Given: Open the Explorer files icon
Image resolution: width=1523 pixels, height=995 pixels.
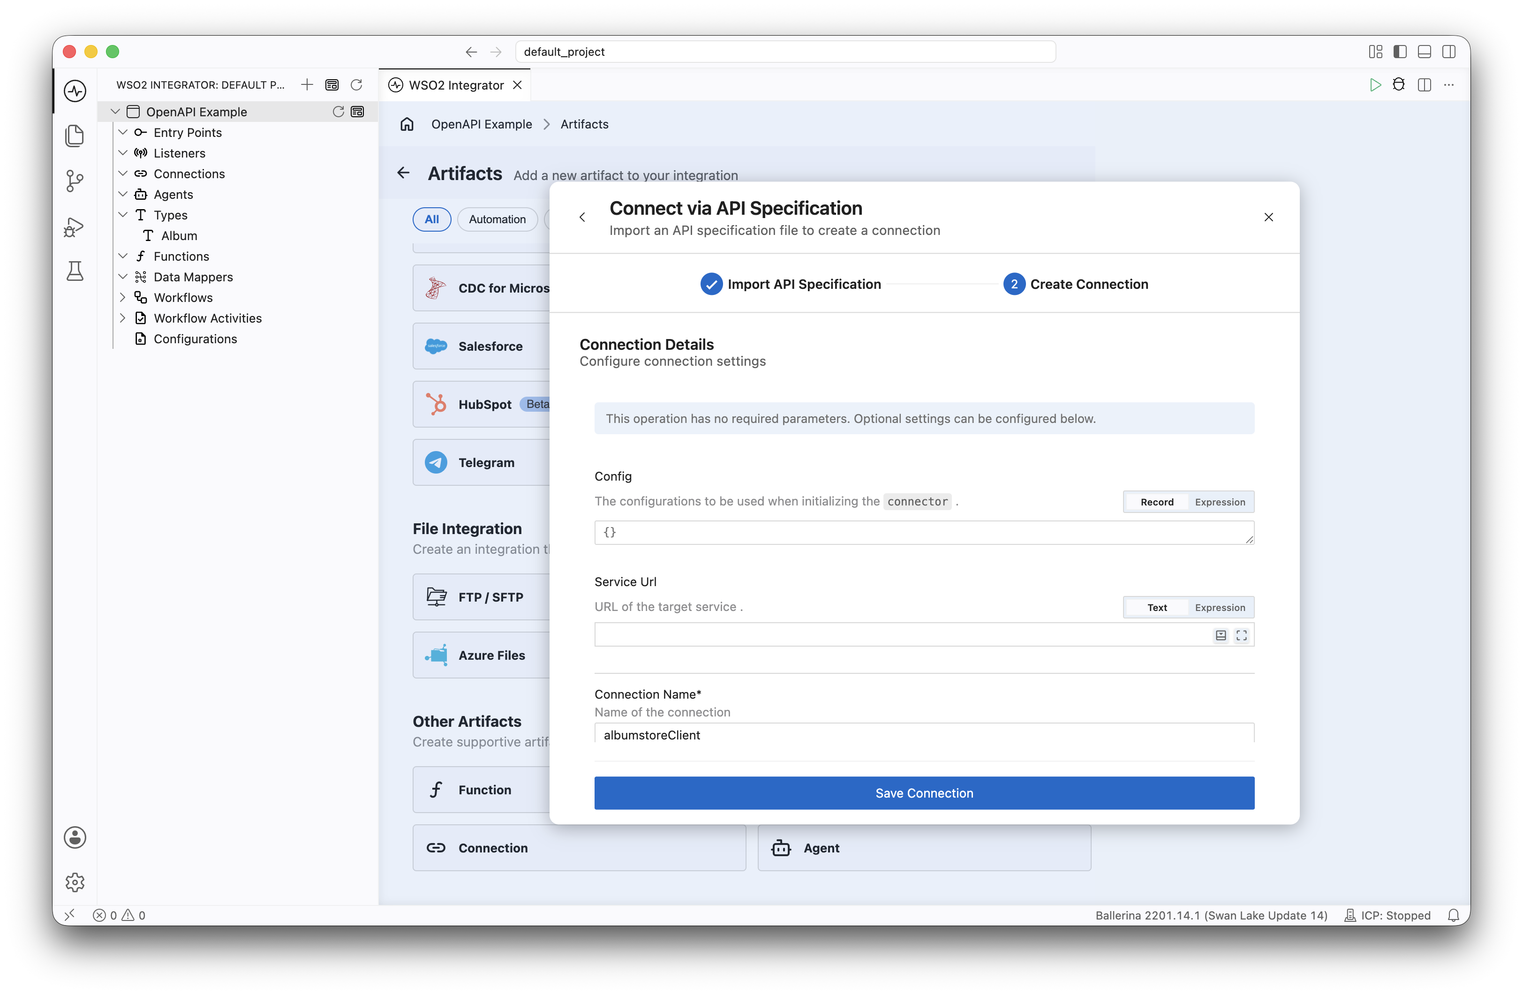Looking at the screenshot, I should tap(75, 136).
